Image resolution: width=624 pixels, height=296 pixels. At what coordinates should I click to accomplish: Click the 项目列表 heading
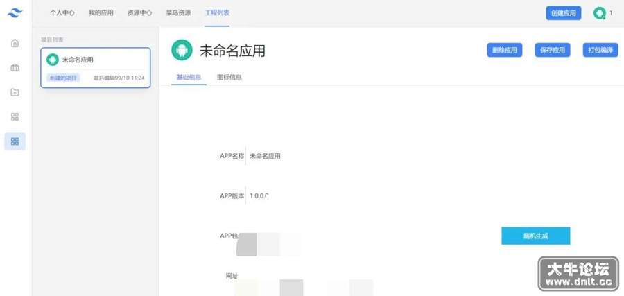coord(52,40)
